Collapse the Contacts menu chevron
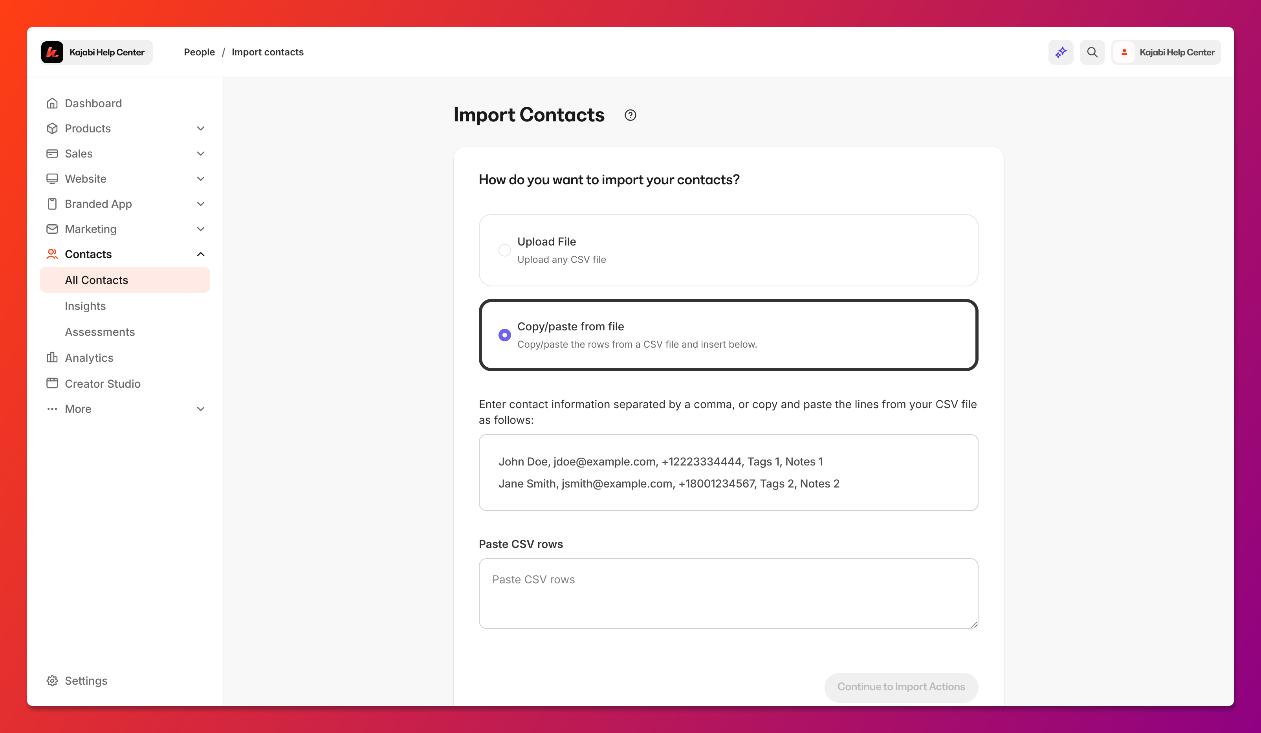The height and width of the screenshot is (733, 1261). (x=201, y=254)
